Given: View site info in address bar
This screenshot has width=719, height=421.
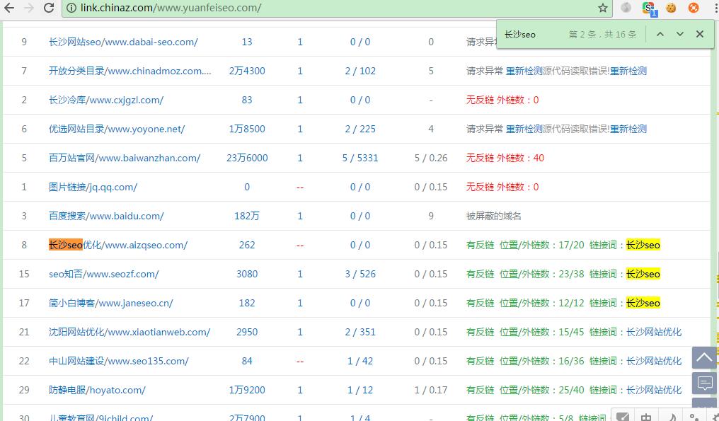Looking at the screenshot, I should click(x=73, y=8).
